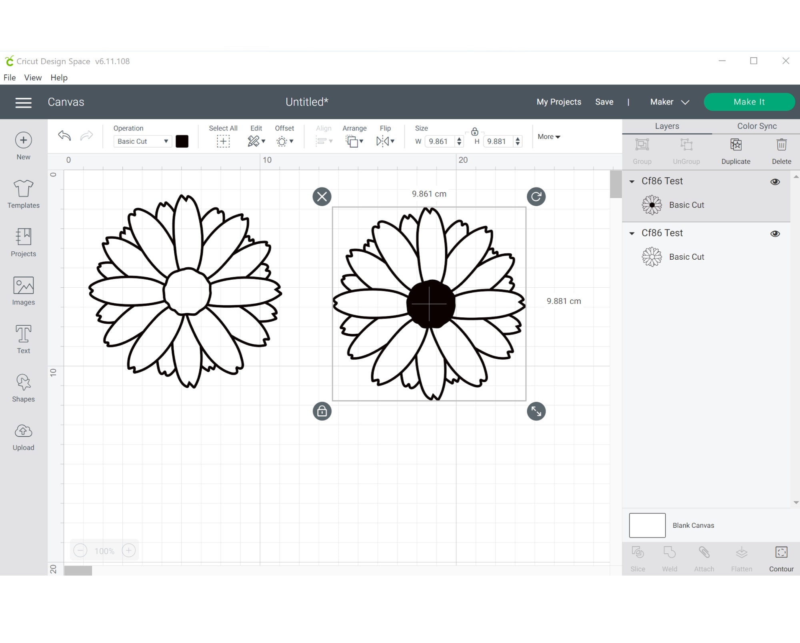Remove the selected flower with the X handle
The width and height of the screenshot is (800, 643).
click(322, 196)
